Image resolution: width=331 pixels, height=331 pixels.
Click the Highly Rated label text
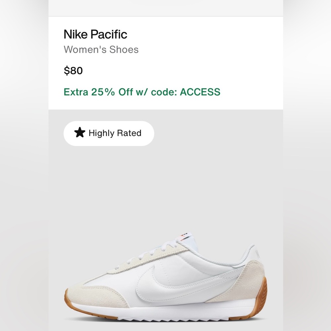coord(115,133)
